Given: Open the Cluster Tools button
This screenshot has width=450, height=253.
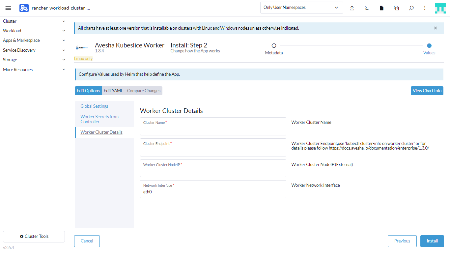Looking at the screenshot, I should click(34, 237).
